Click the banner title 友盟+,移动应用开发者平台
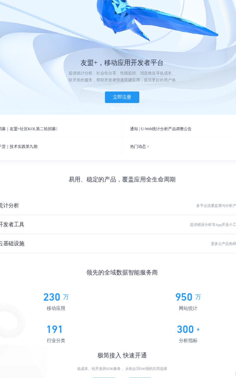The image size is (236, 378). pos(122,63)
